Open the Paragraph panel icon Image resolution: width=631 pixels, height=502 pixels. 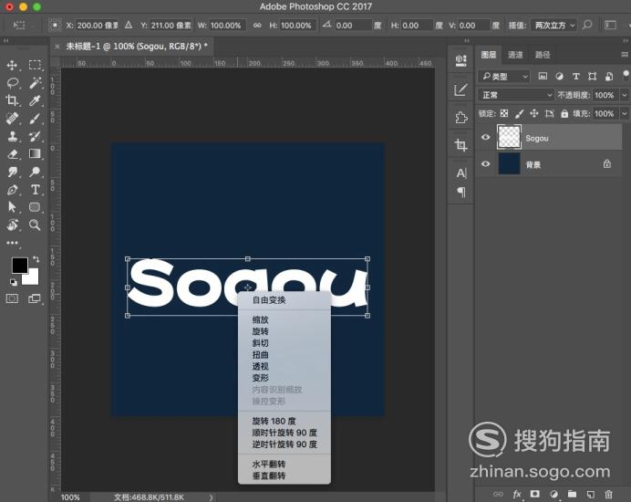[x=461, y=192]
